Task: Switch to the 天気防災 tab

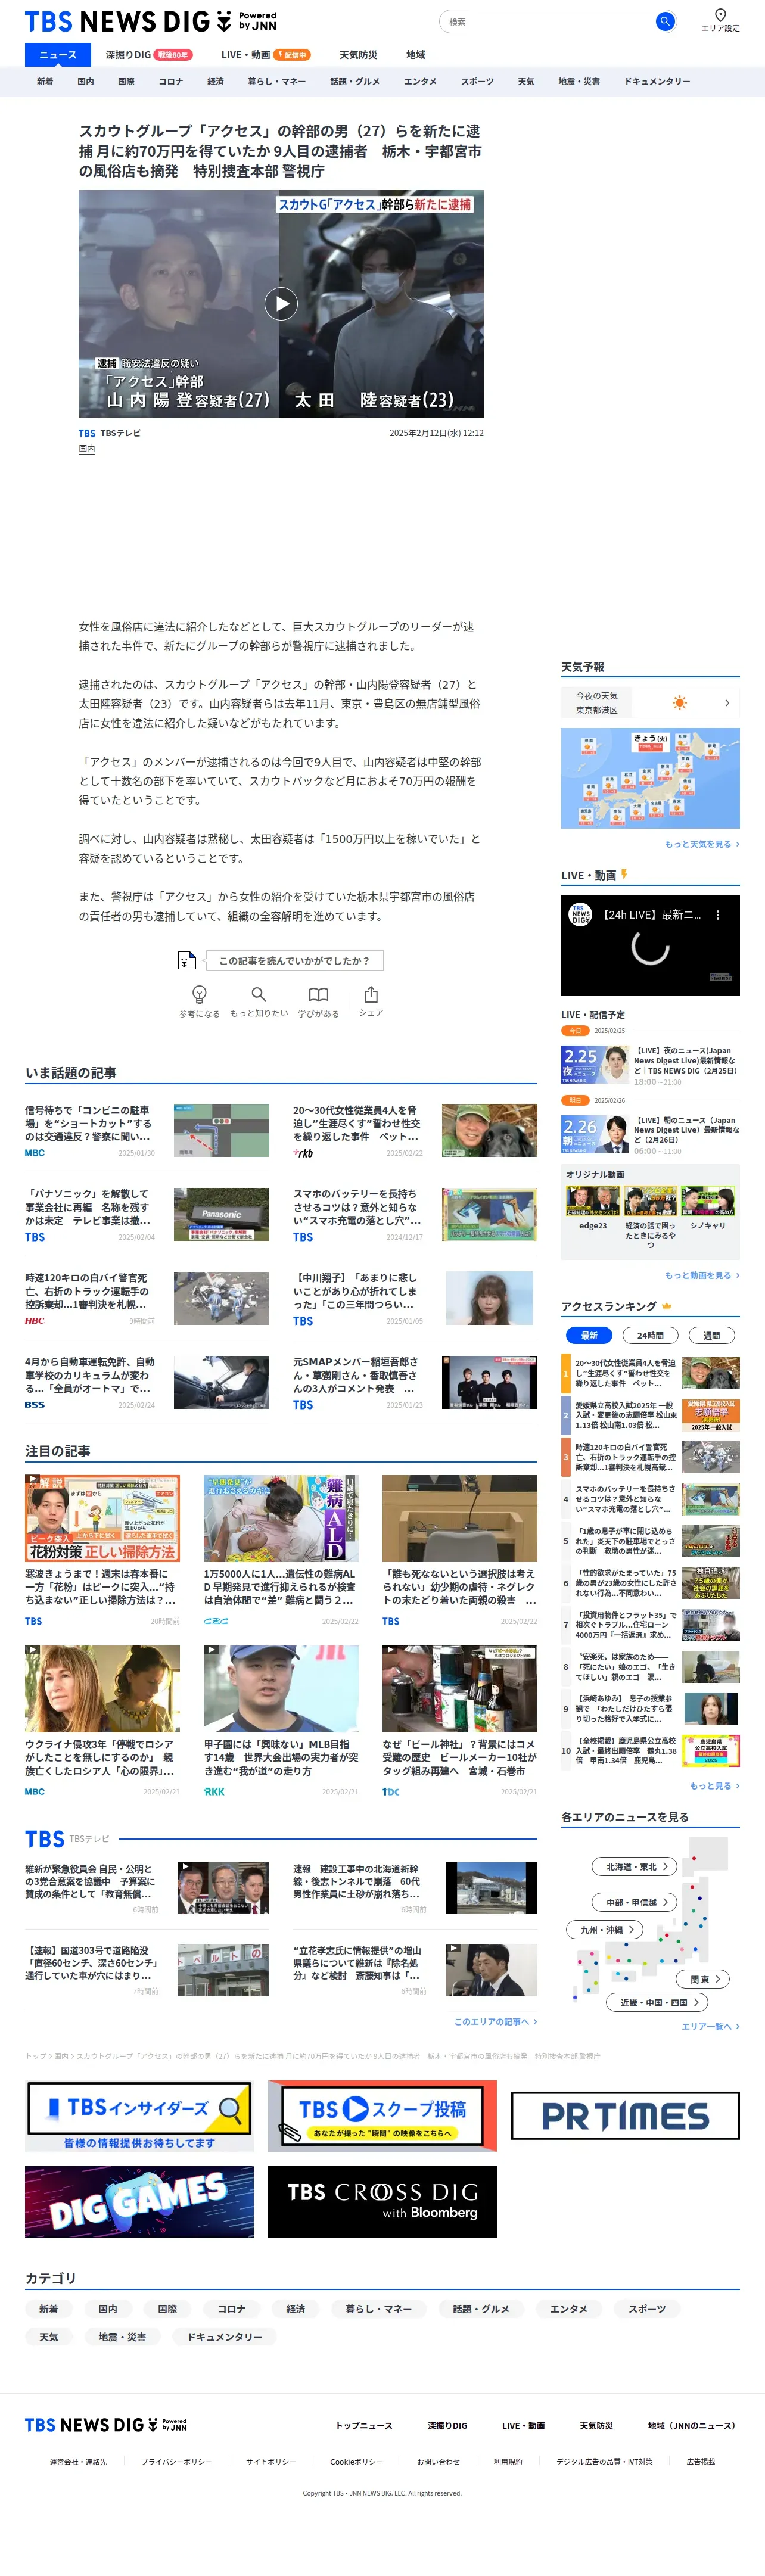Action: point(358,55)
